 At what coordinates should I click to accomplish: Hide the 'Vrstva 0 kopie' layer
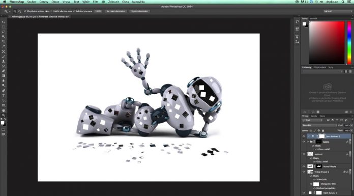pos(304,166)
